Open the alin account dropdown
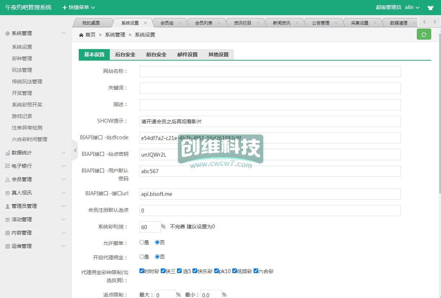 (412, 7)
